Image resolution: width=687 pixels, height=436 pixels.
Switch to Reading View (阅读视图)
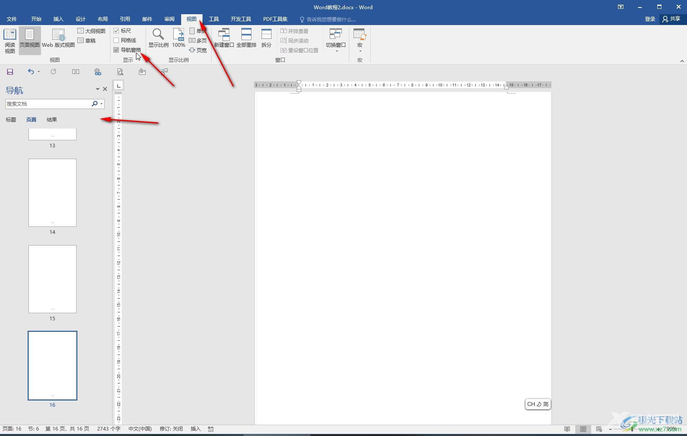tap(10, 41)
